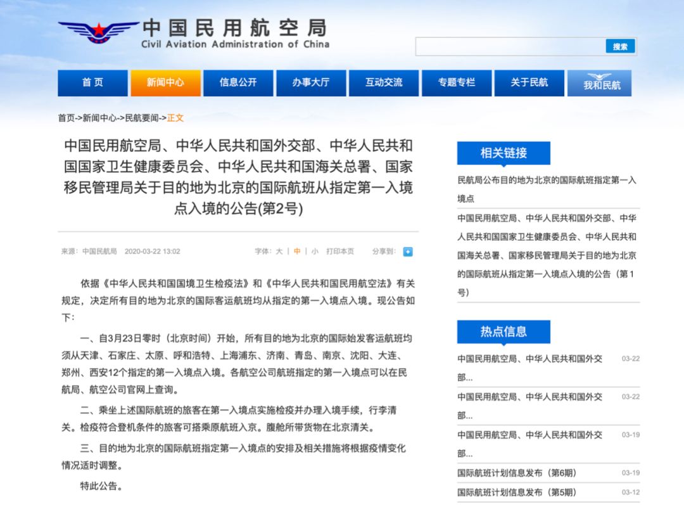Click paragraph starting 二、乘坐上述国际航班

pyautogui.click(x=229, y=419)
